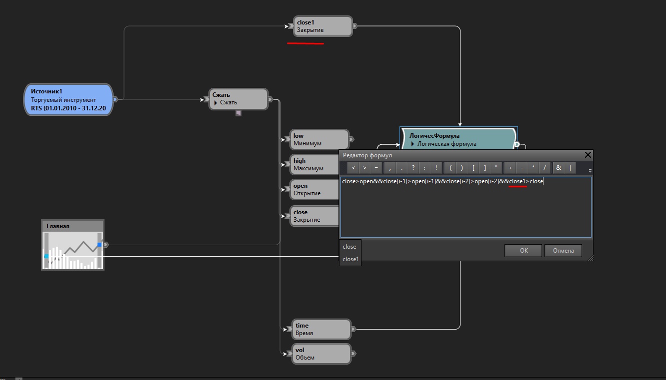Click the input connector of Сжать block
Viewport: 666px width, 380px height.
[x=206, y=99]
